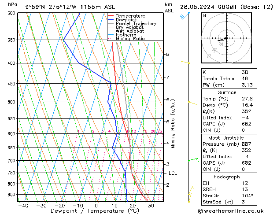Click the Mixing Ratio legend entry
277x214 pixels.
(x=130, y=39)
